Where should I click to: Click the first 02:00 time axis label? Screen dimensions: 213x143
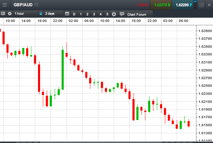click(x=73, y=21)
